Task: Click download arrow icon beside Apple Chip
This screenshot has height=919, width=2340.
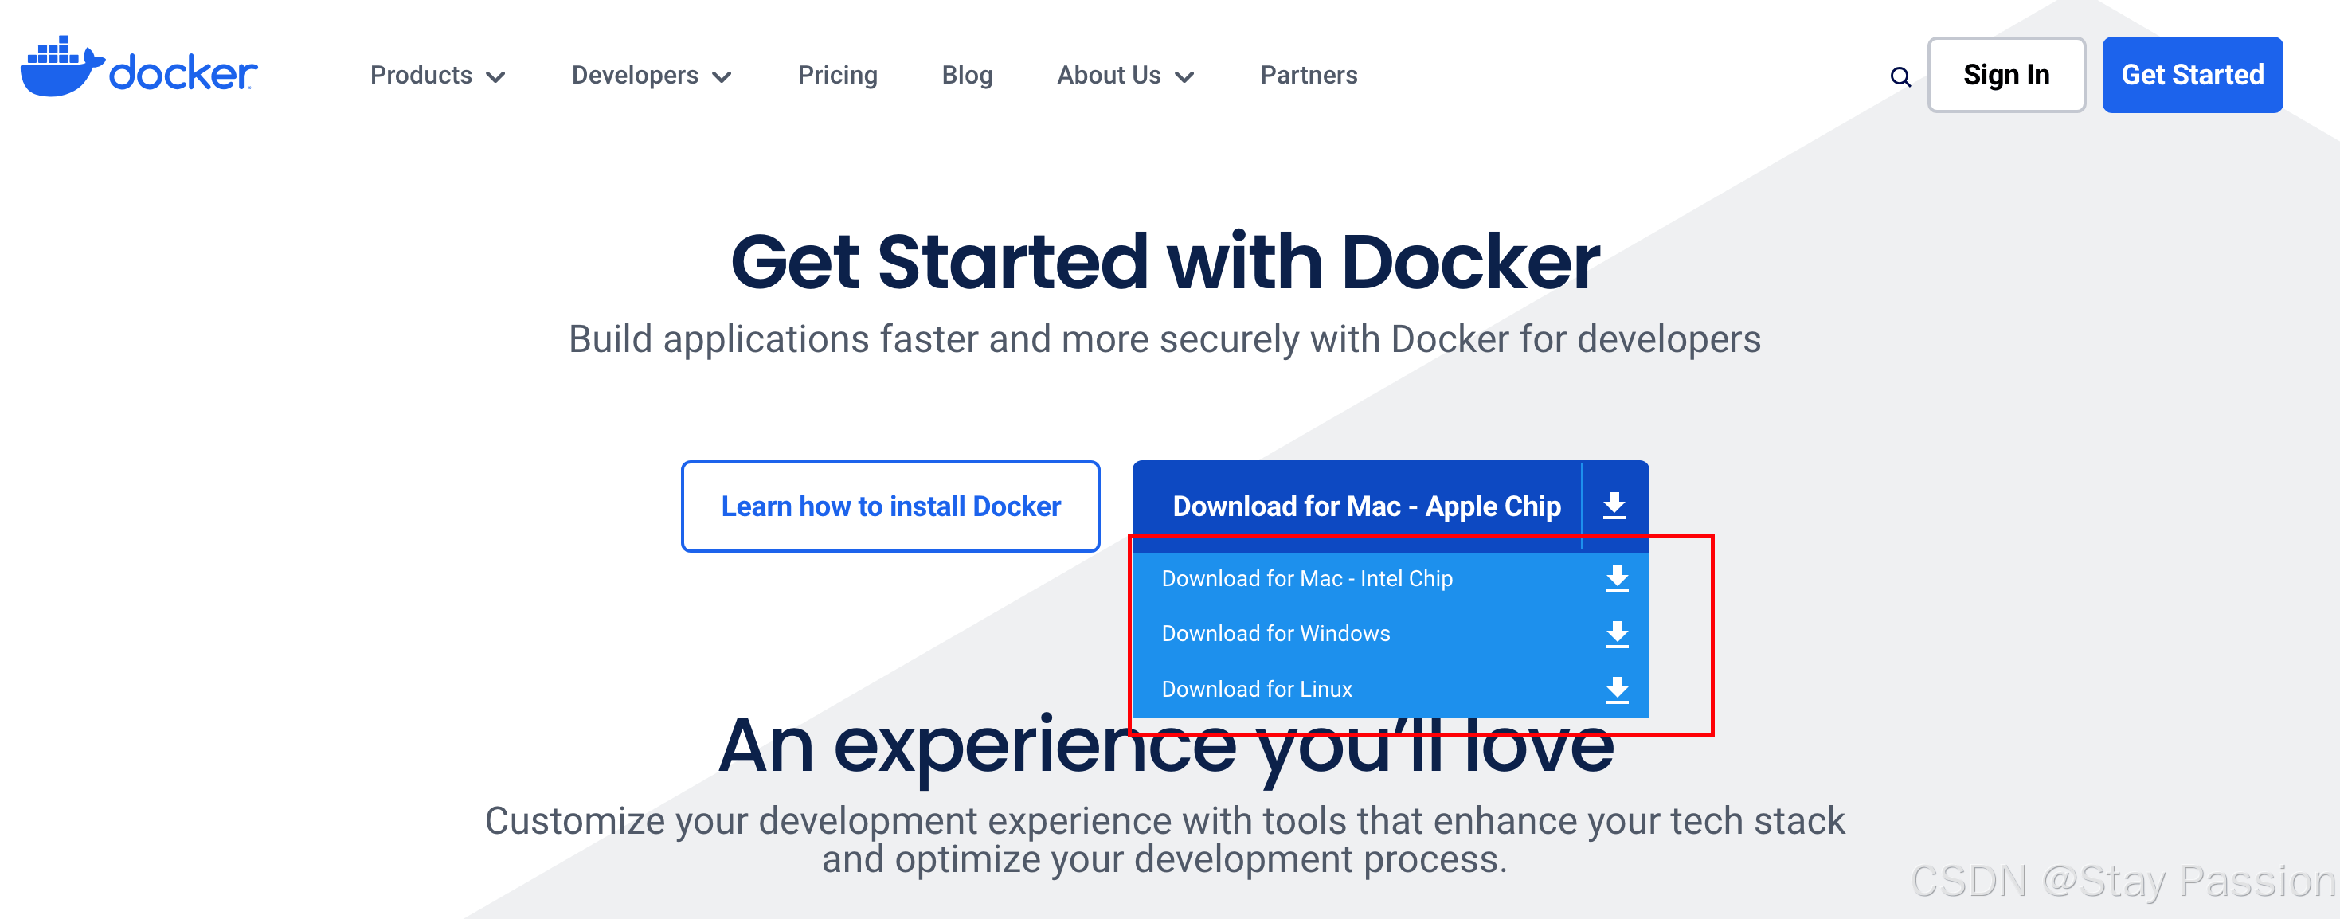Action: pos(1614,506)
